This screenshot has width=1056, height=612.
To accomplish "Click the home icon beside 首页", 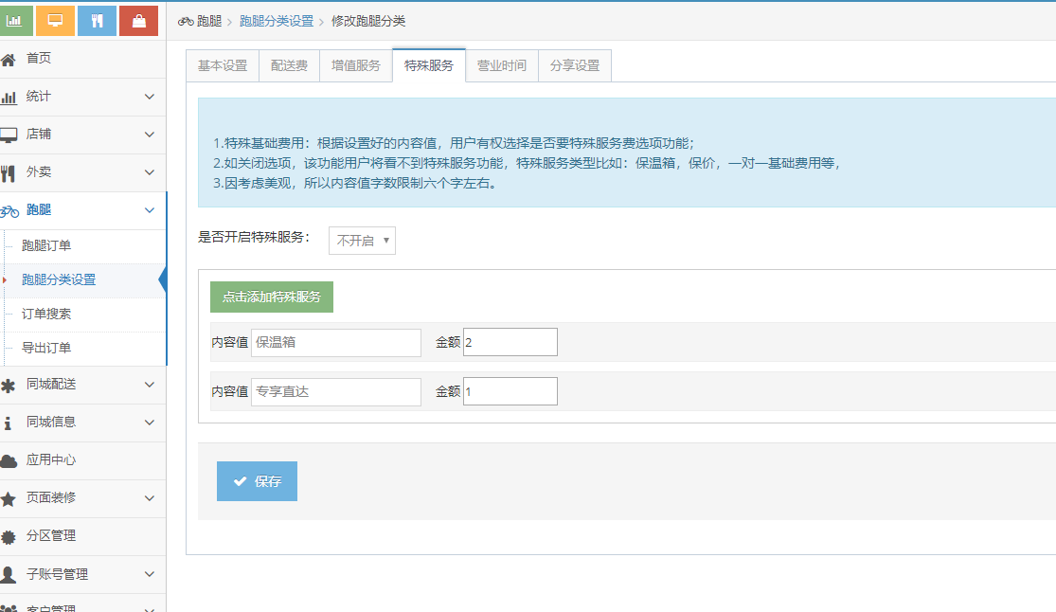I will 9,60.
